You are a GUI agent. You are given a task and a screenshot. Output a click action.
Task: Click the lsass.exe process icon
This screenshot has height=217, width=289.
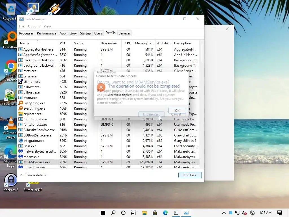pyautogui.click(x=20, y=146)
